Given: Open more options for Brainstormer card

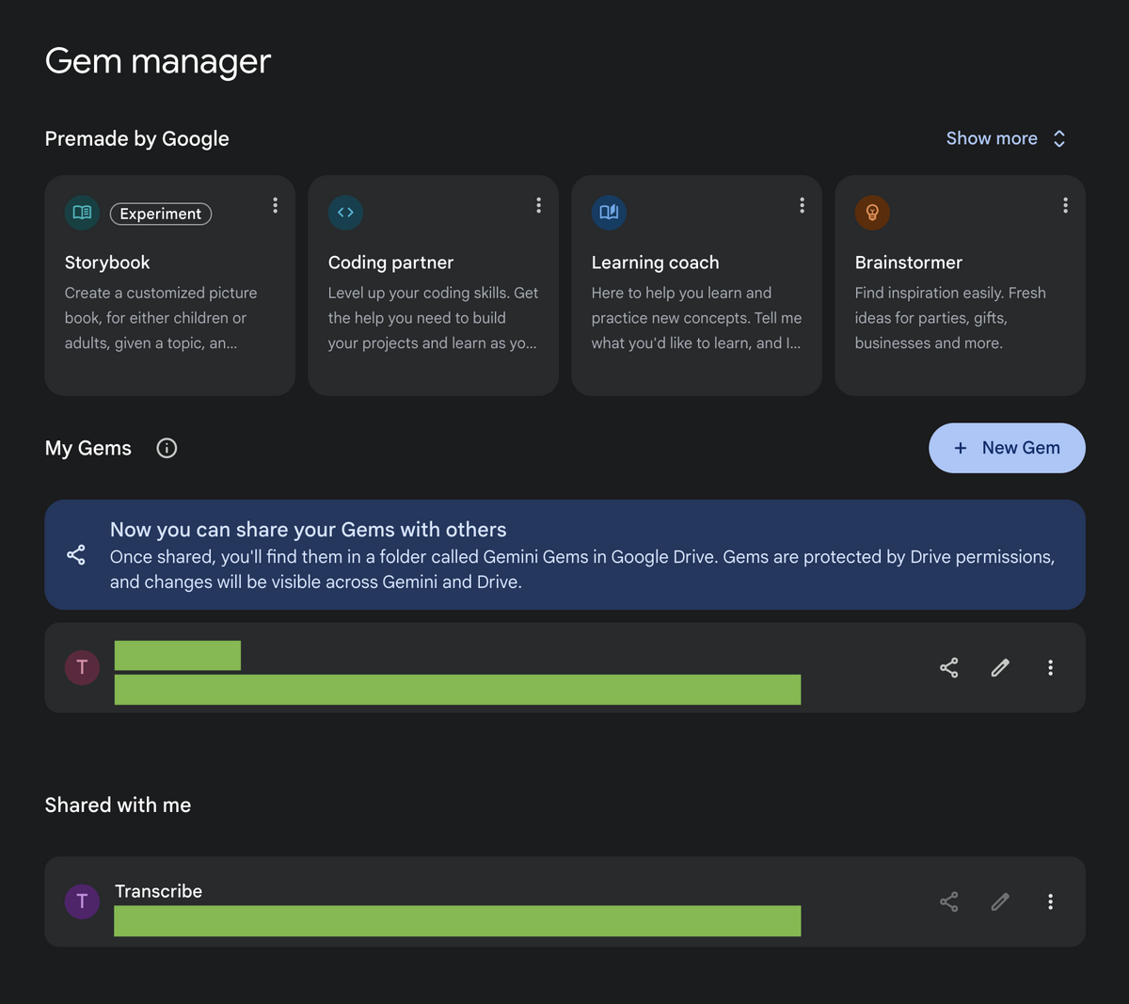Looking at the screenshot, I should (1065, 205).
